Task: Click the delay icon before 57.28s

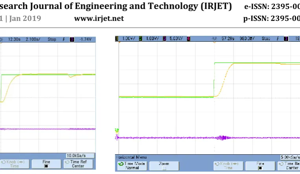Action: tap(214, 39)
